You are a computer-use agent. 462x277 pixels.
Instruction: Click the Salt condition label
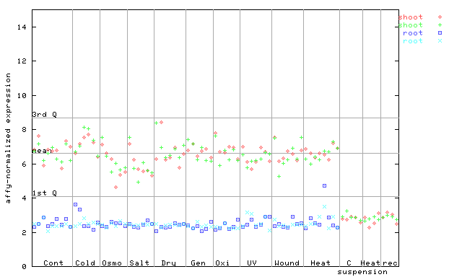point(139,263)
